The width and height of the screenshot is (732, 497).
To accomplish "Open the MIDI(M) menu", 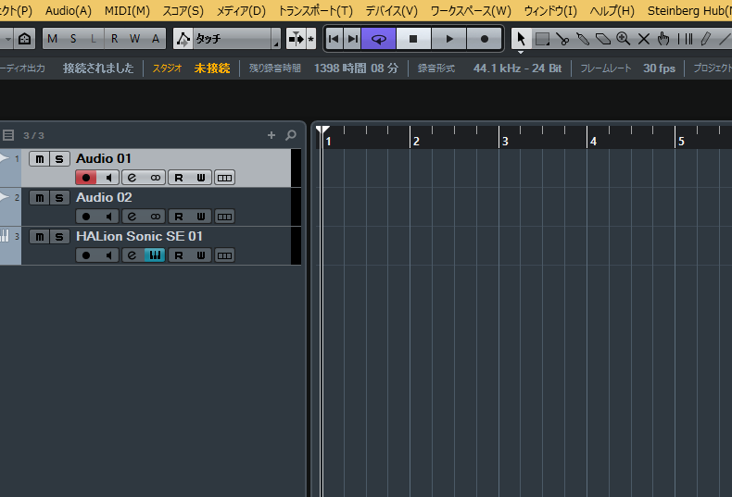I will (x=127, y=10).
